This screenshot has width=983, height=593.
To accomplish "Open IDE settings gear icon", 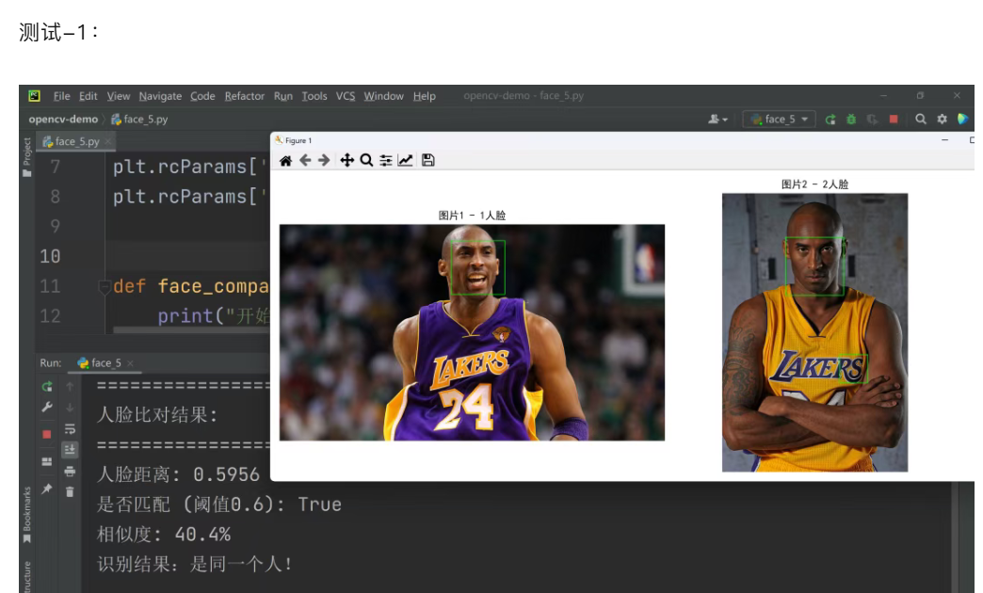I will [943, 120].
